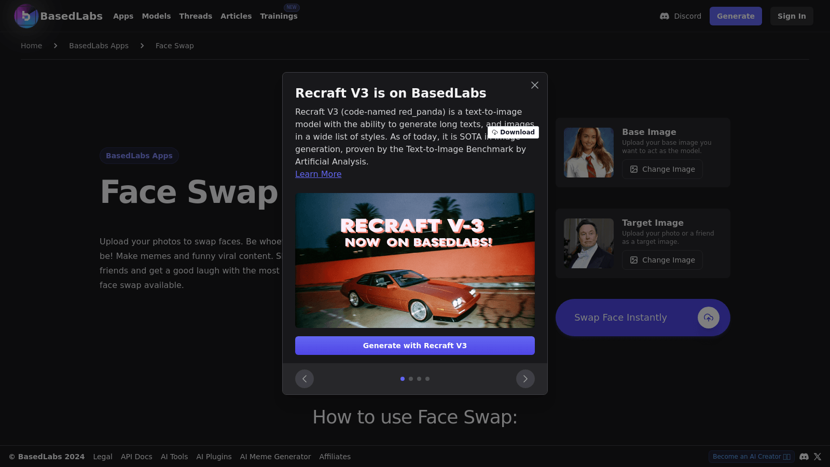The width and height of the screenshot is (830, 467).
Task: Go to previous slide arrow in popup
Action: 305,379
